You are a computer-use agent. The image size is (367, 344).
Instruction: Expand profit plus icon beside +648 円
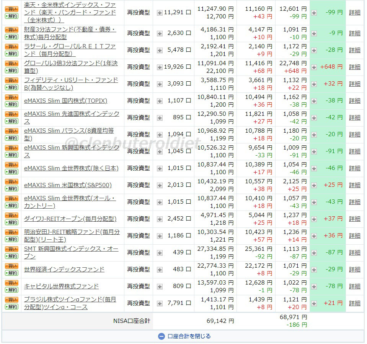(314, 67)
